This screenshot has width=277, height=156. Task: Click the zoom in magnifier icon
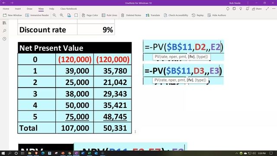(x=61, y=15)
